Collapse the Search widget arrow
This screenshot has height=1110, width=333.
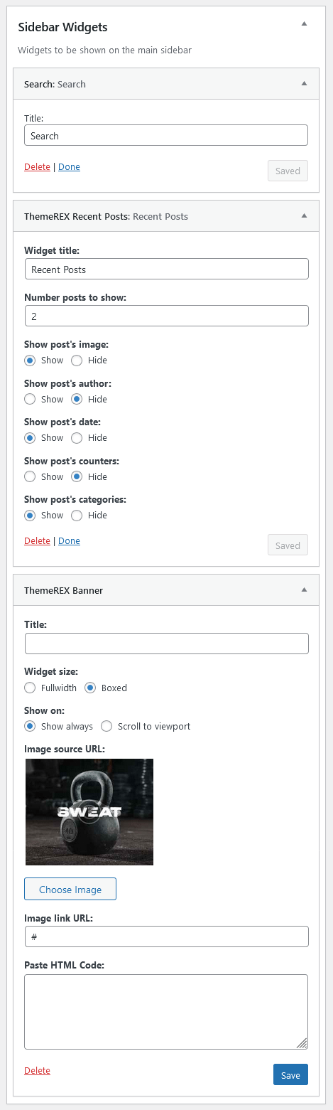click(x=304, y=84)
